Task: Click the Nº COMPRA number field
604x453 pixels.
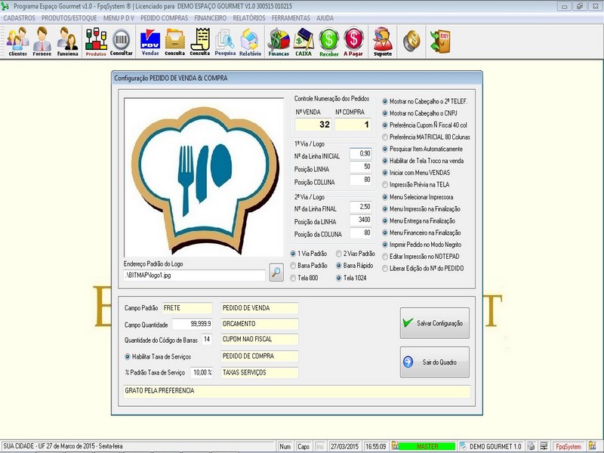Action: (x=353, y=125)
